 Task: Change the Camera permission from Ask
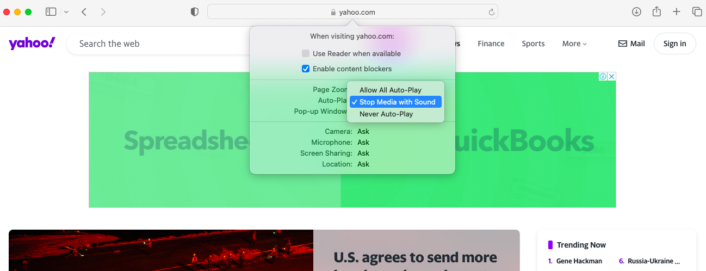(363, 131)
